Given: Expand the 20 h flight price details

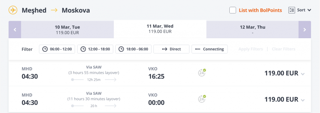Looking at the screenshot, I should pos(303,100).
